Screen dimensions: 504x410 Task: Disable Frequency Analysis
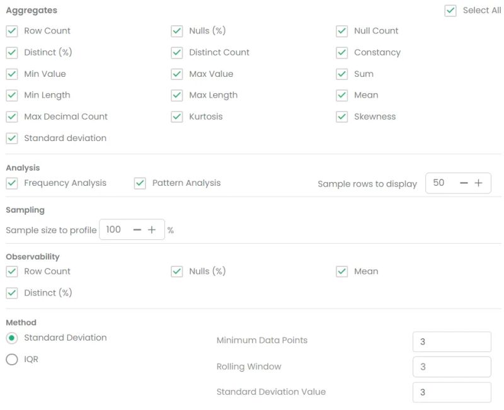pos(11,183)
